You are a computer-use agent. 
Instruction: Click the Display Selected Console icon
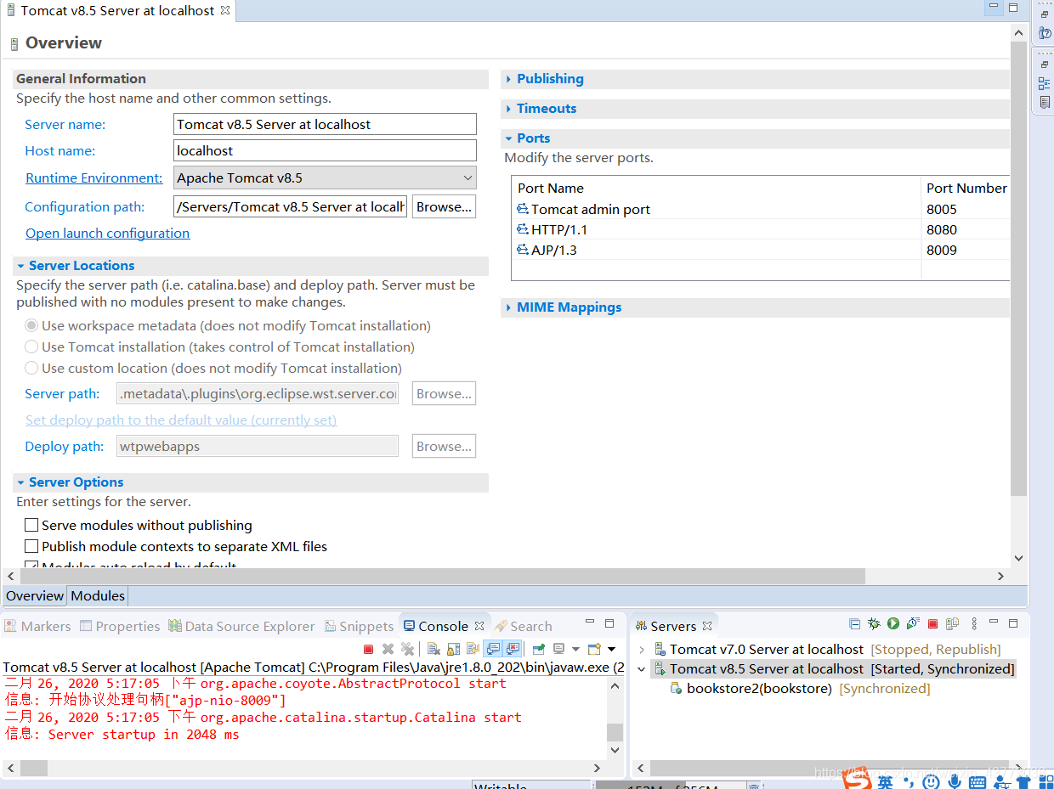pyautogui.click(x=558, y=649)
